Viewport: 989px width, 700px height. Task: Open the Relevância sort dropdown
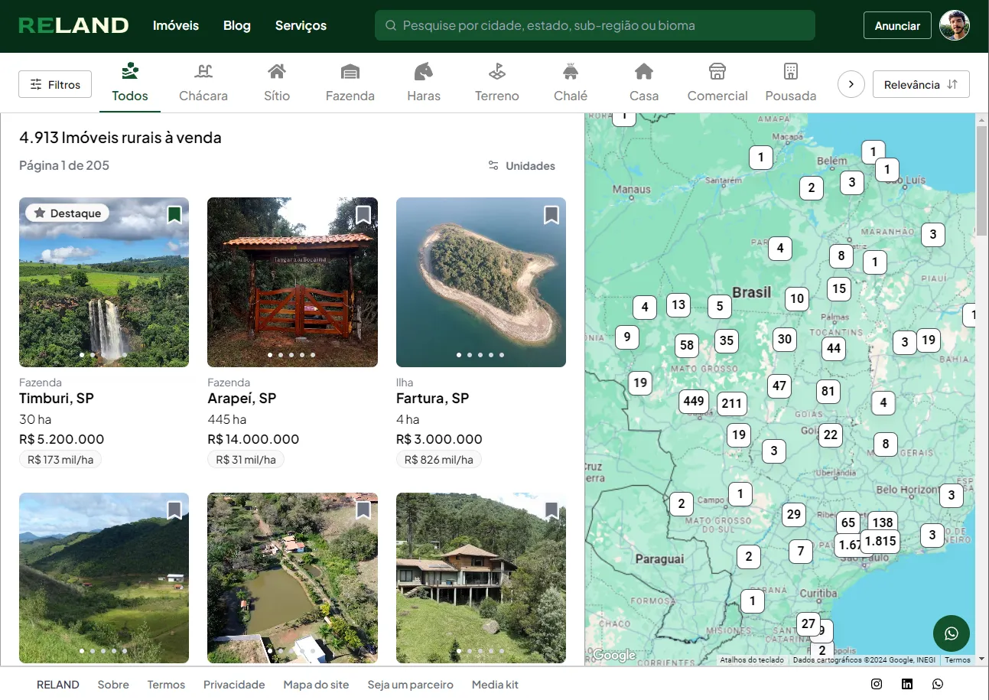[x=921, y=84]
